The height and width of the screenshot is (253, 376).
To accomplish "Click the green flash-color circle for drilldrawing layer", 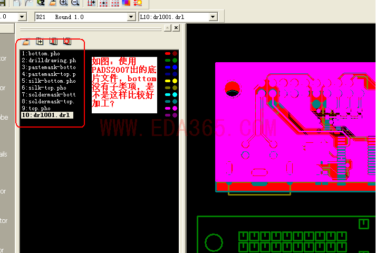I will click(x=175, y=61).
